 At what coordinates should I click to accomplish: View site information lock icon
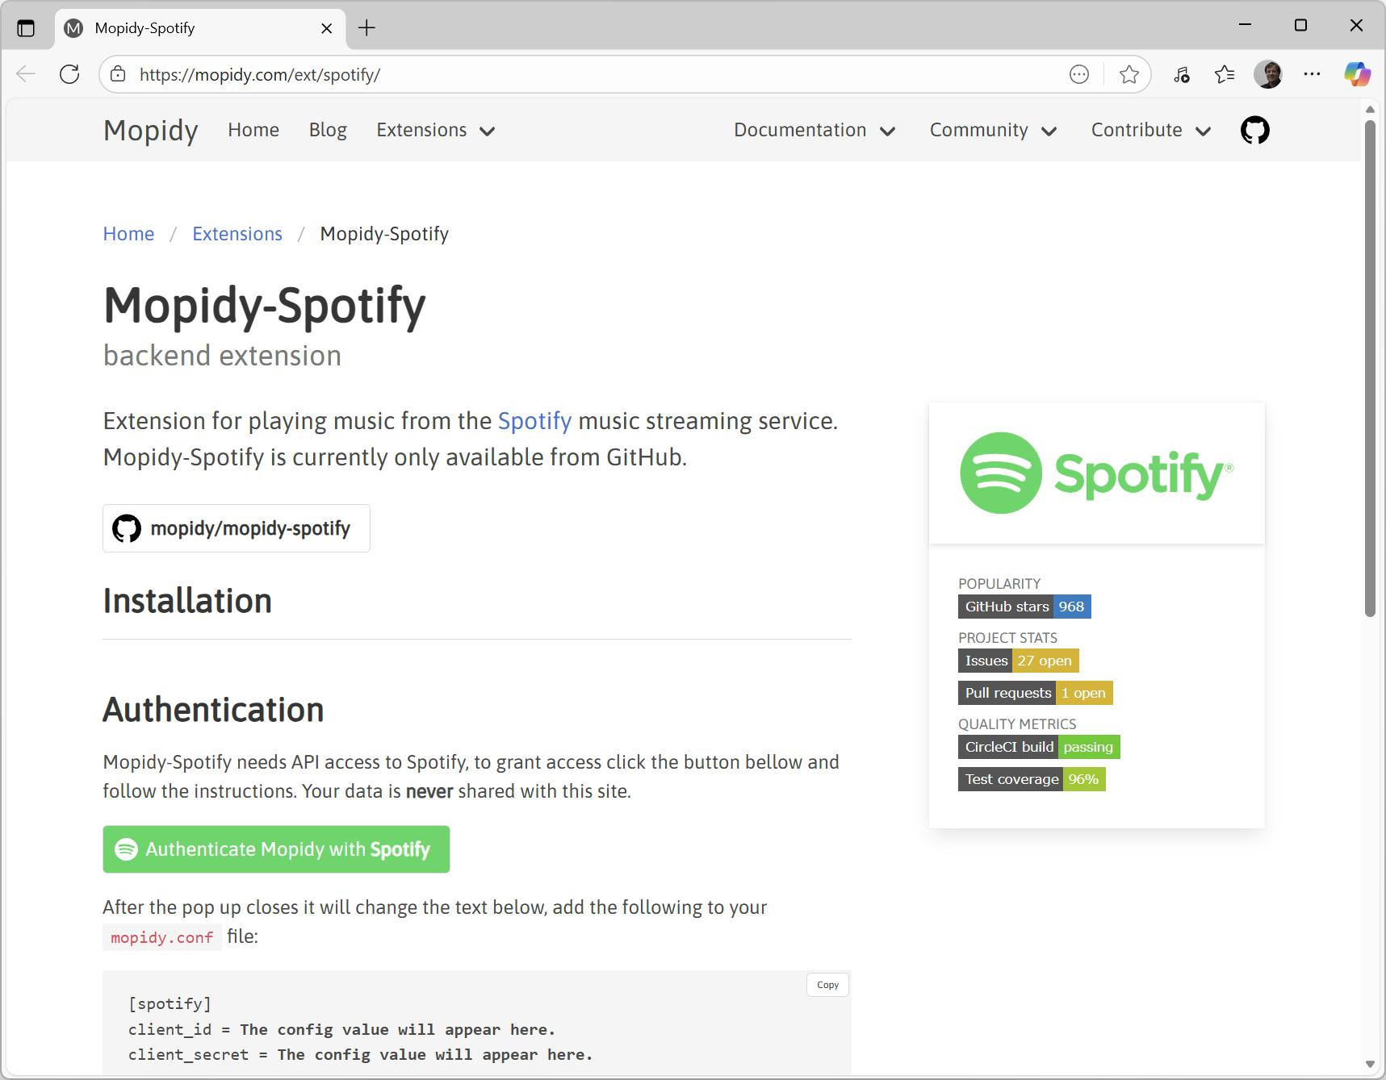coord(118,74)
